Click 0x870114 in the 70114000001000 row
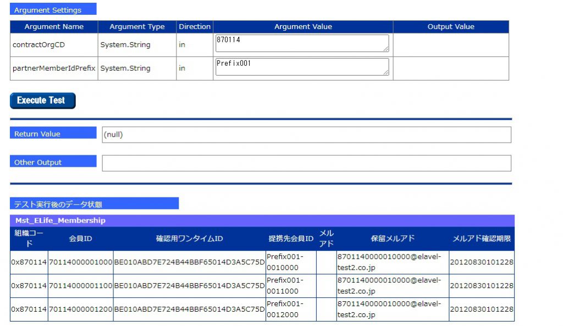This screenshot has height=327, width=563. click(x=29, y=262)
